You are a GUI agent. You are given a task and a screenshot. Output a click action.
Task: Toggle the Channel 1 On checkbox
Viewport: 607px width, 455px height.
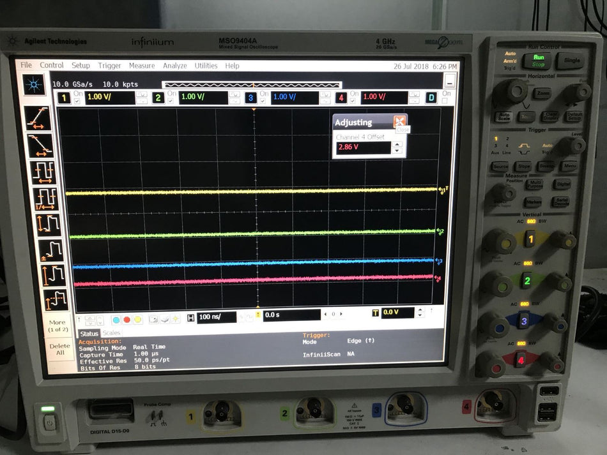coord(78,101)
